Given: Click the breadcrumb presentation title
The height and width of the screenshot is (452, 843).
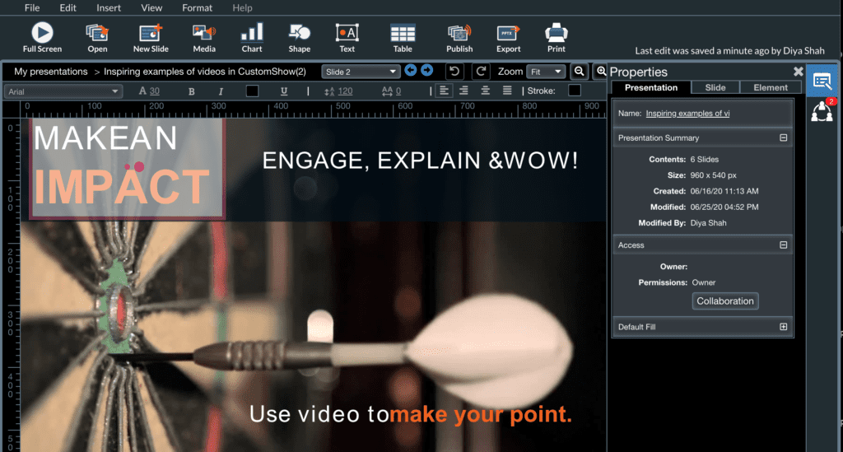Looking at the screenshot, I should 204,72.
